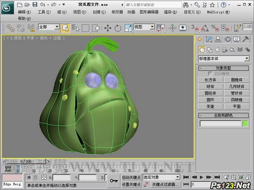The image size is (254, 190).
Task: Toggle 自动关键点 auto key mode
Action: [131, 177]
